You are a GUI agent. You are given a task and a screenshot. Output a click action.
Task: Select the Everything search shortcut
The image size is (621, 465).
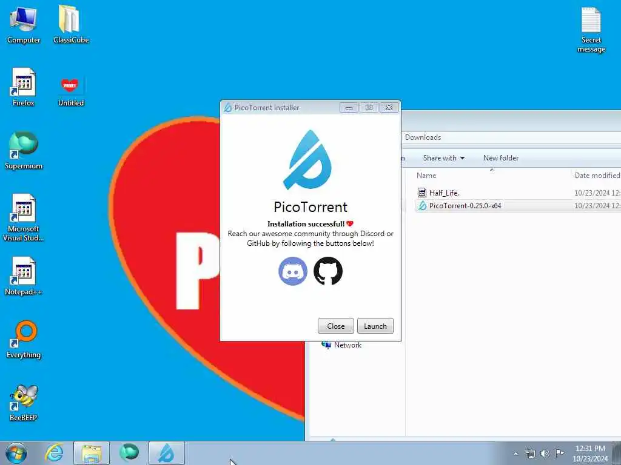[24, 340]
